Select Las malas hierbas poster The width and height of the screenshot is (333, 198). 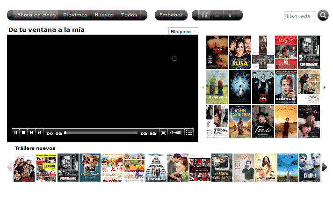click(217, 87)
